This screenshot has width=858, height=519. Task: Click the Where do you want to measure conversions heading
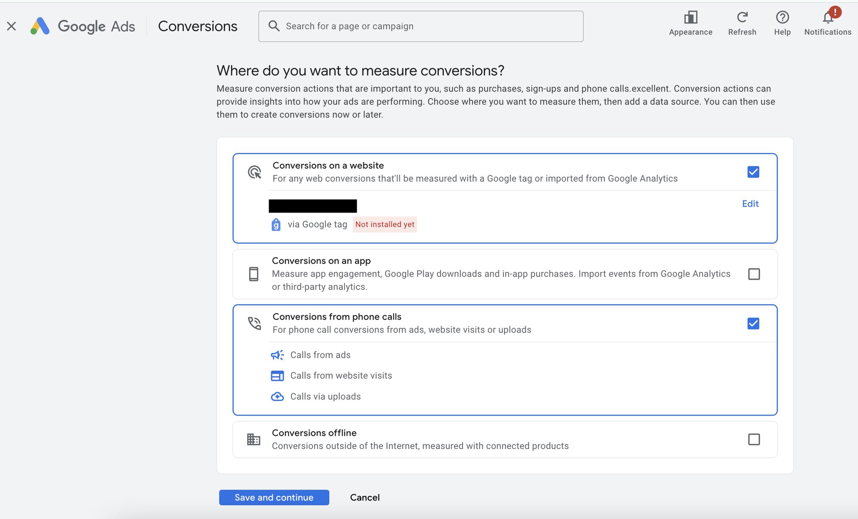pyautogui.click(x=360, y=71)
